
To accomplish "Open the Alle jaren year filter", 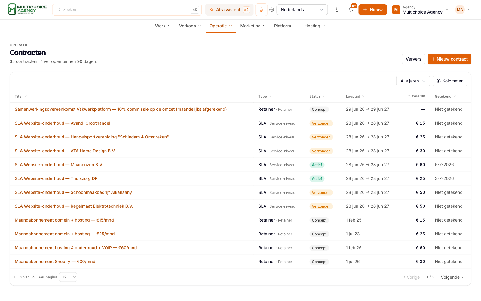I will point(413,81).
